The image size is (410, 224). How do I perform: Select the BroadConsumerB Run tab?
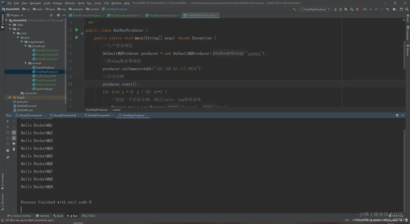65,115
